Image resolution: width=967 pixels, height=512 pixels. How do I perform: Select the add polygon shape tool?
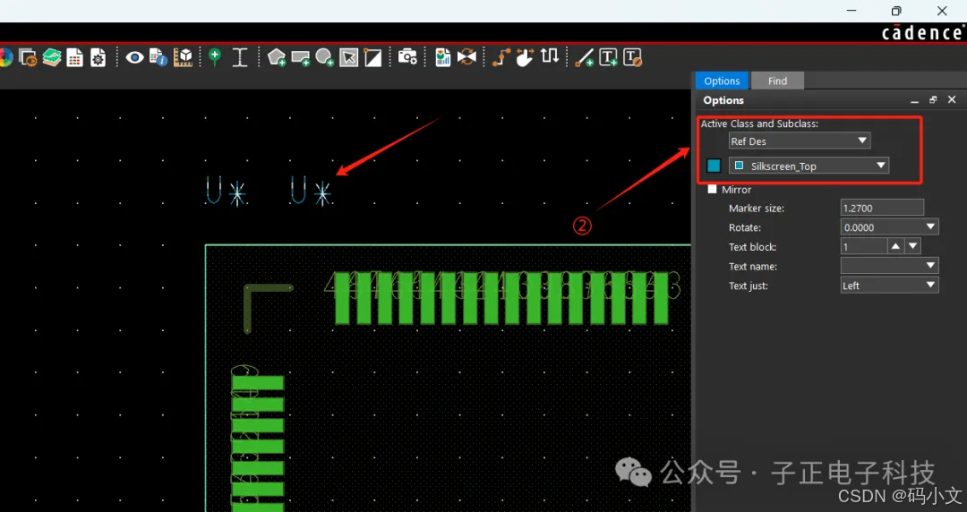click(x=277, y=58)
